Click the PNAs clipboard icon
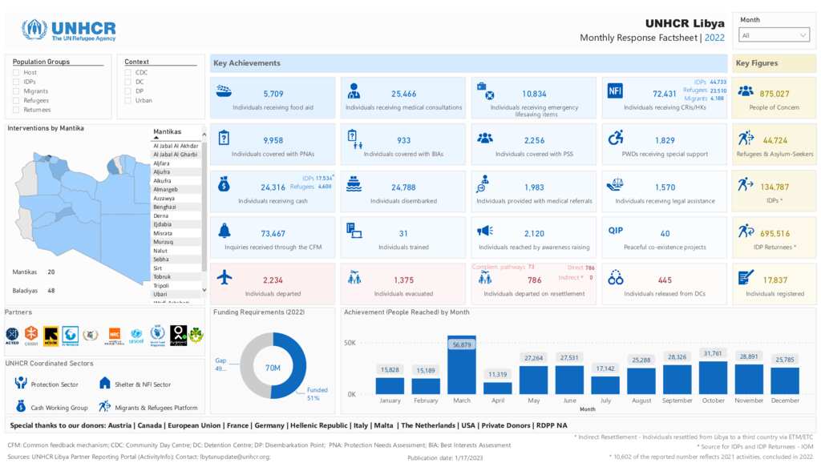The image size is (821, 467). point(224,138)
